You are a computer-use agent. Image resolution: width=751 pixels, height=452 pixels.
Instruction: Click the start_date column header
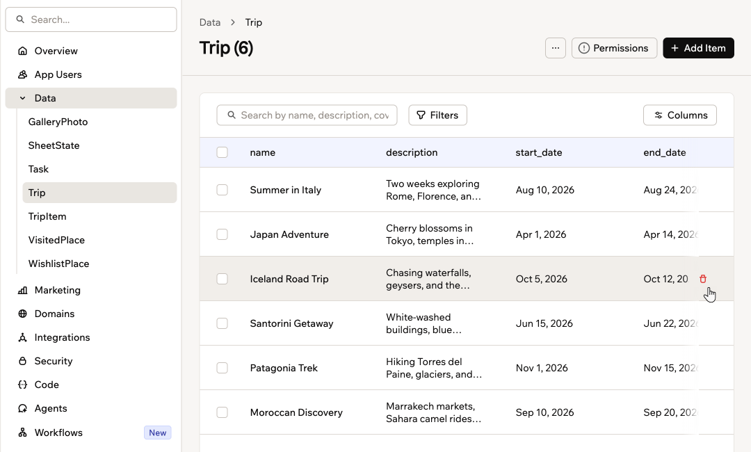coord(539,152)
